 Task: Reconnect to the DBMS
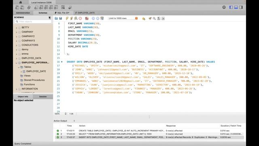70,7
